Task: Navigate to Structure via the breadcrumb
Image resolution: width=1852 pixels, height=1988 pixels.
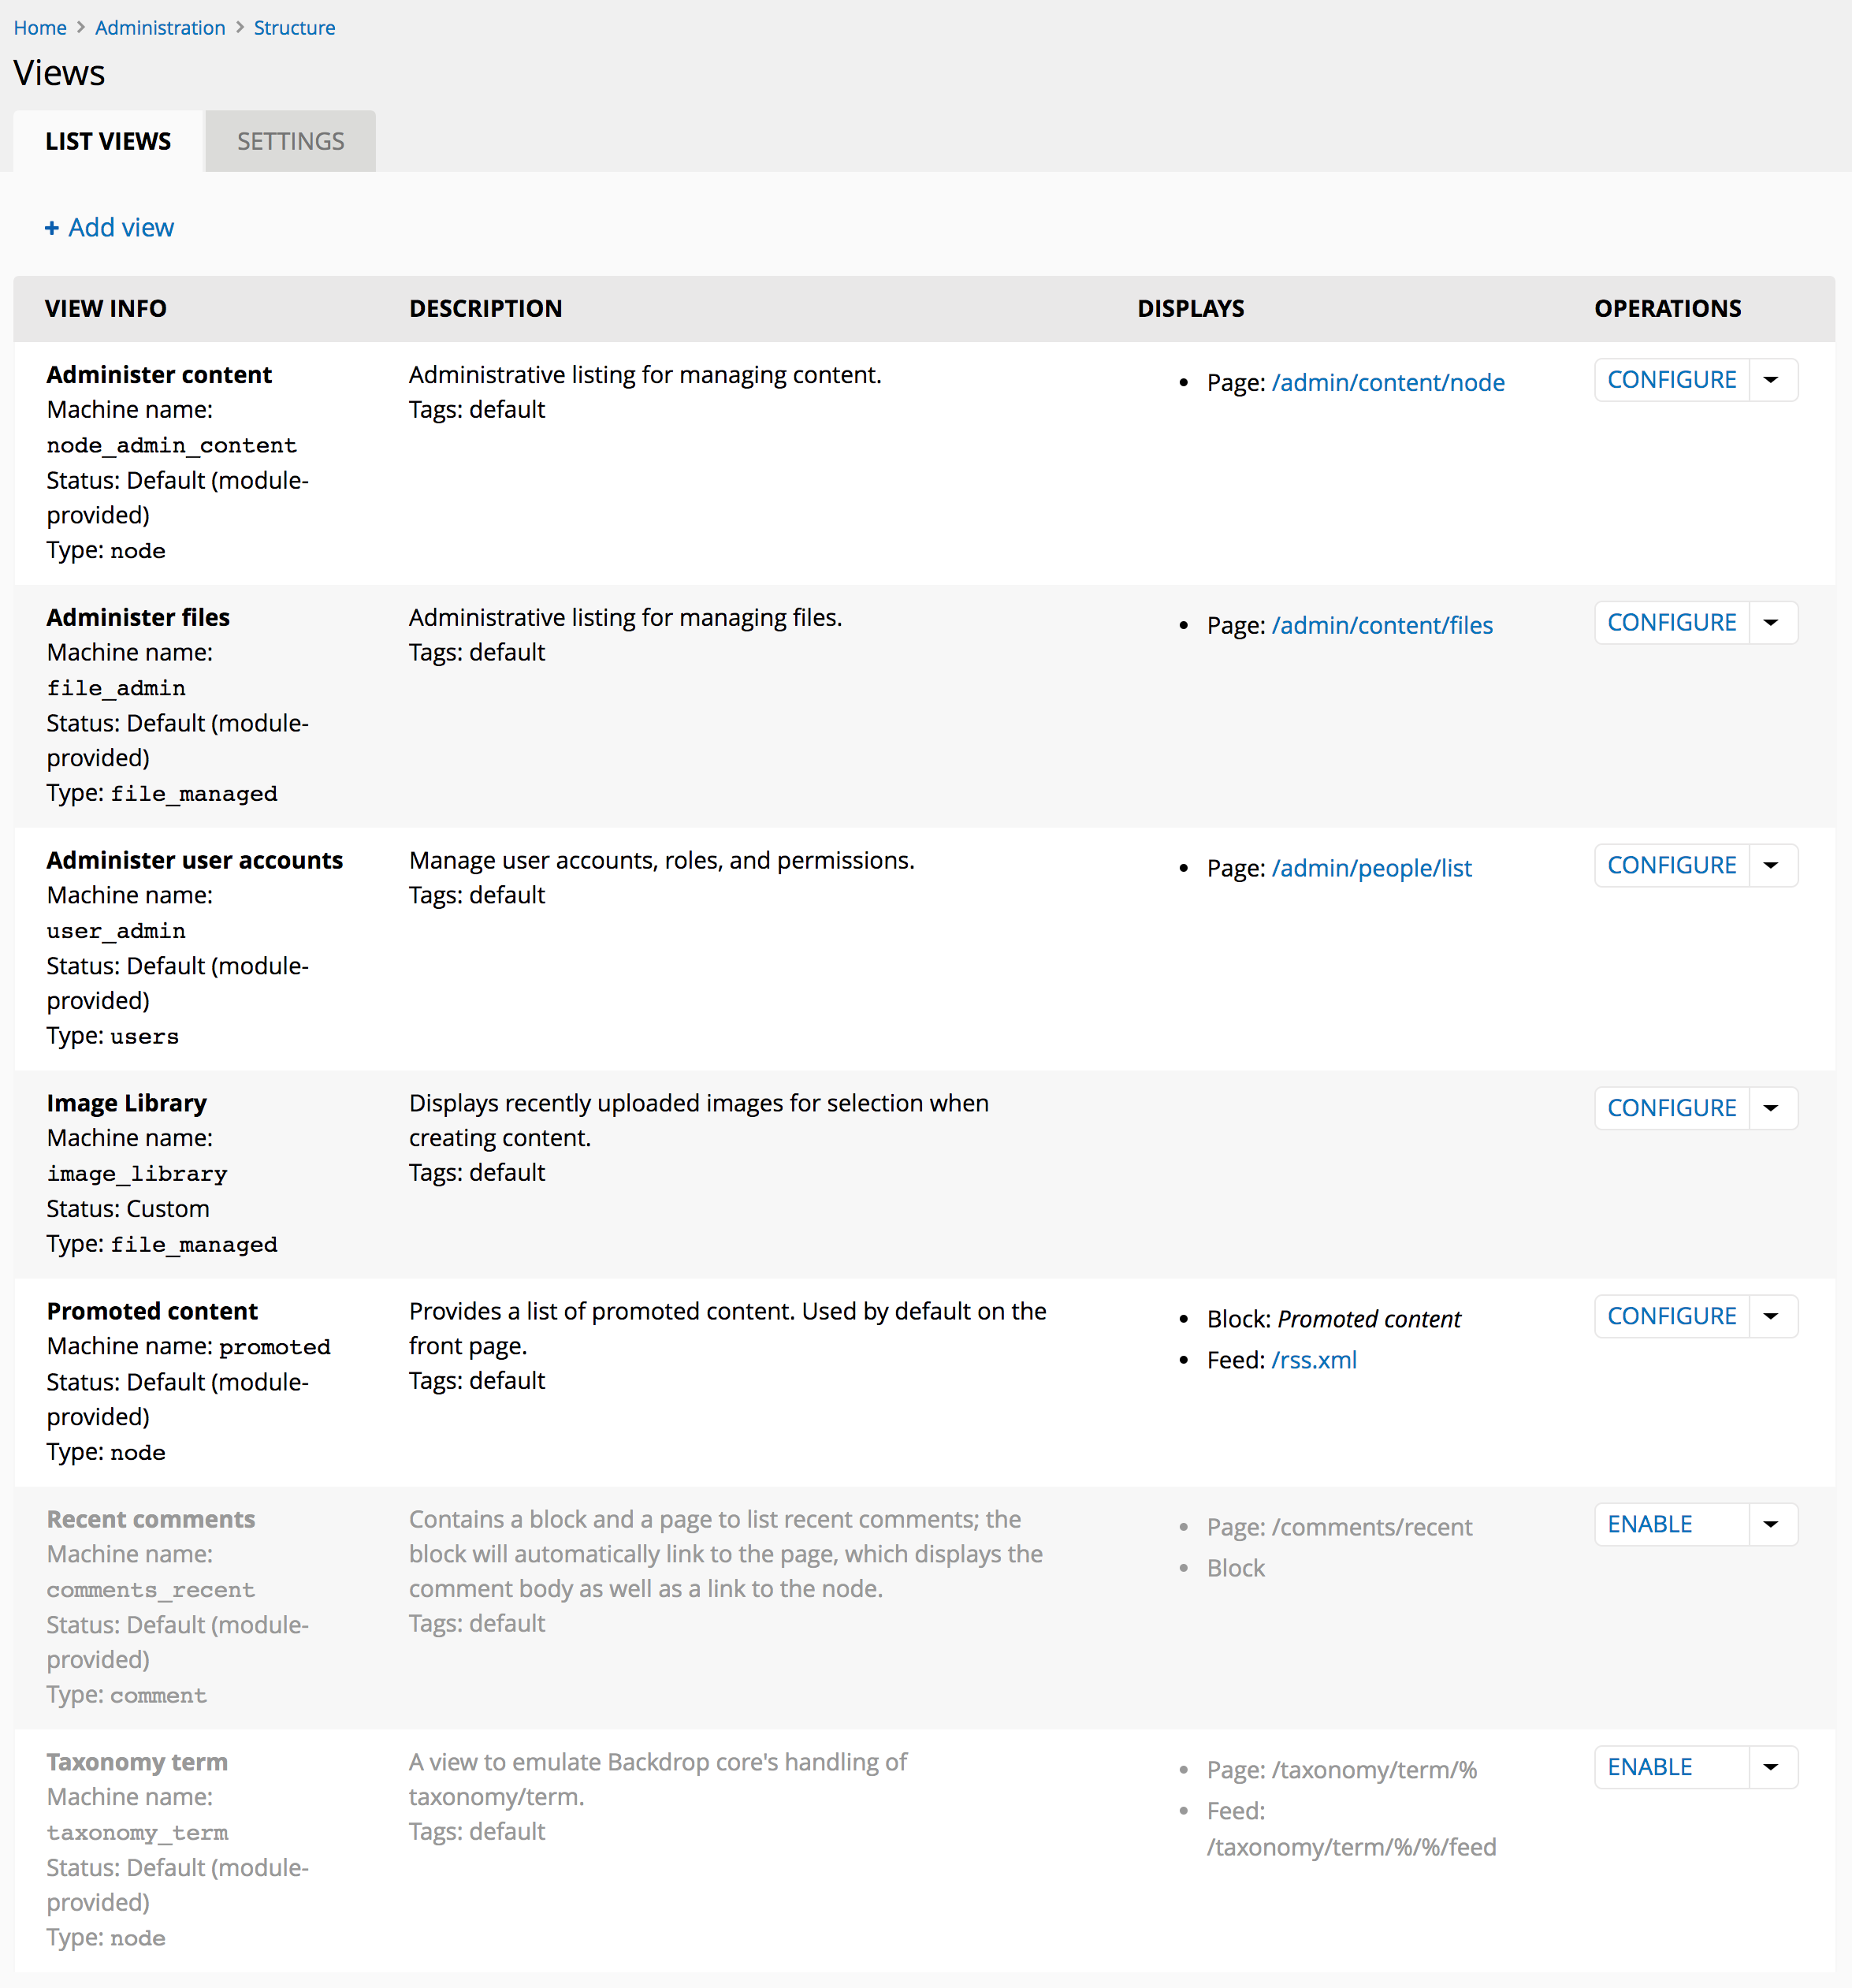Action: pyautogui.click(x=294, y=27)
